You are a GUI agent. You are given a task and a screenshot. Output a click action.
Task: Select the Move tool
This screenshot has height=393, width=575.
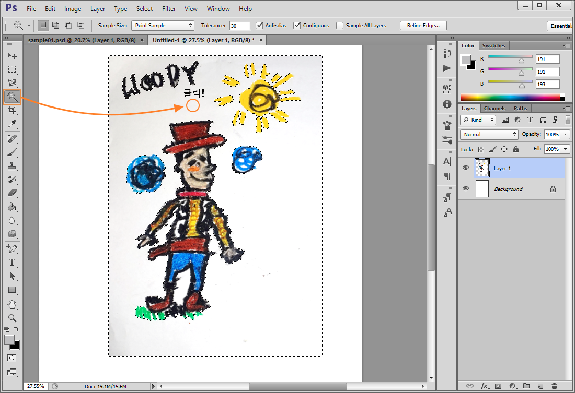coord(12,55)
